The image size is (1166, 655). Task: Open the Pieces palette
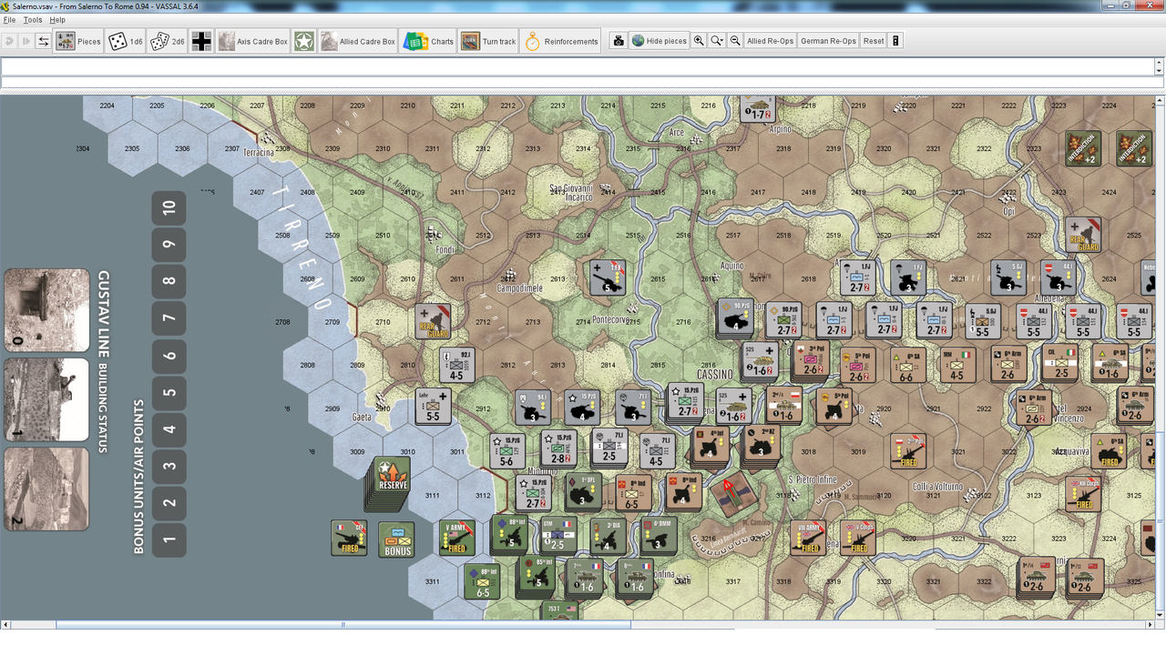pos(78,41)
